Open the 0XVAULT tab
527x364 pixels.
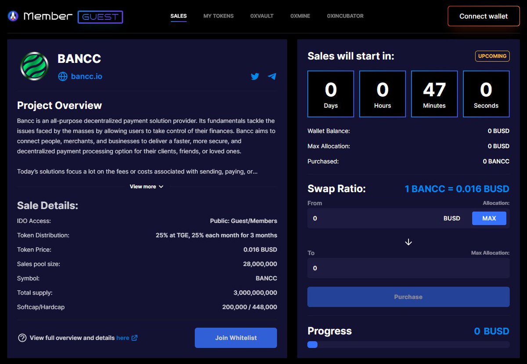(262, 16)
